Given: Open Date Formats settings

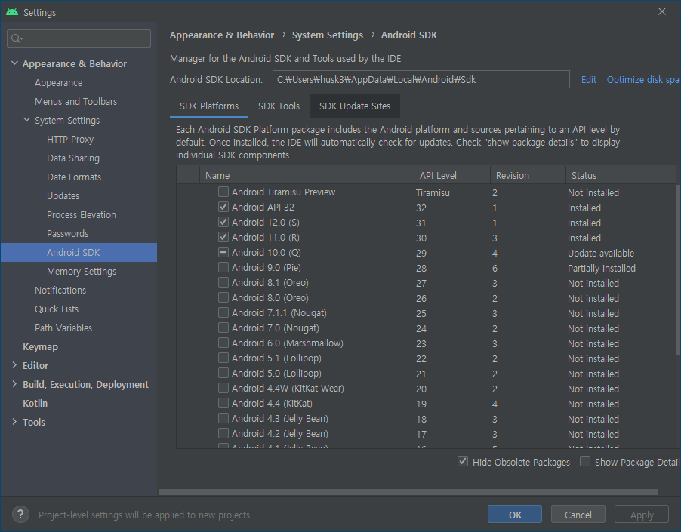Looking at the screenshot, I should pyautogui.click(x=74, y=177).
